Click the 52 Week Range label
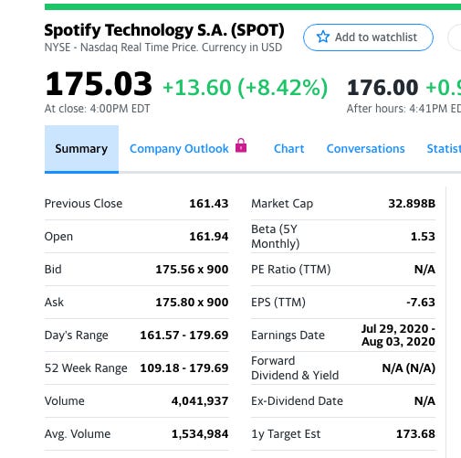 (x=86, y=368)
